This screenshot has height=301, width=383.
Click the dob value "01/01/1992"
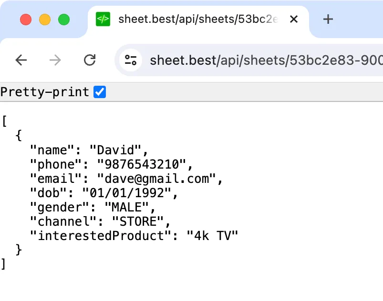pos(127,193)
